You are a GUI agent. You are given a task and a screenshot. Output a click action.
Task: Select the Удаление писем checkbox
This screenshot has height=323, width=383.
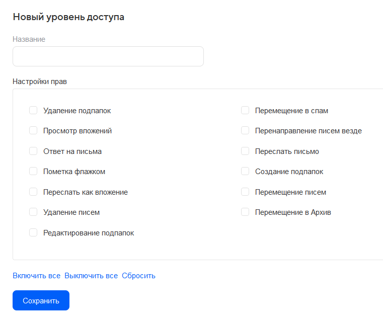point(33,212)
